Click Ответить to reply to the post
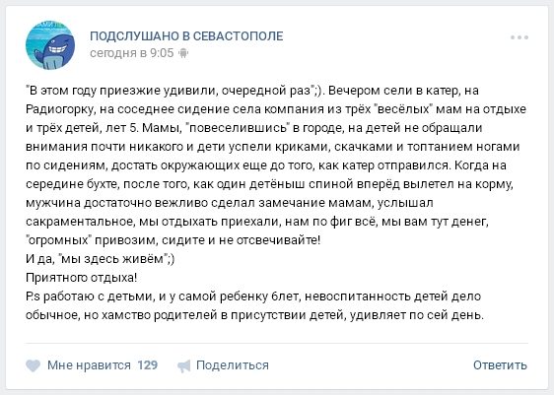This screenshot has width=554, height=395. coord(500,365)
